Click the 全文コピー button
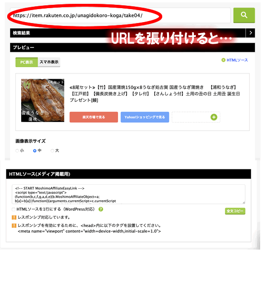 click(235, 211)
